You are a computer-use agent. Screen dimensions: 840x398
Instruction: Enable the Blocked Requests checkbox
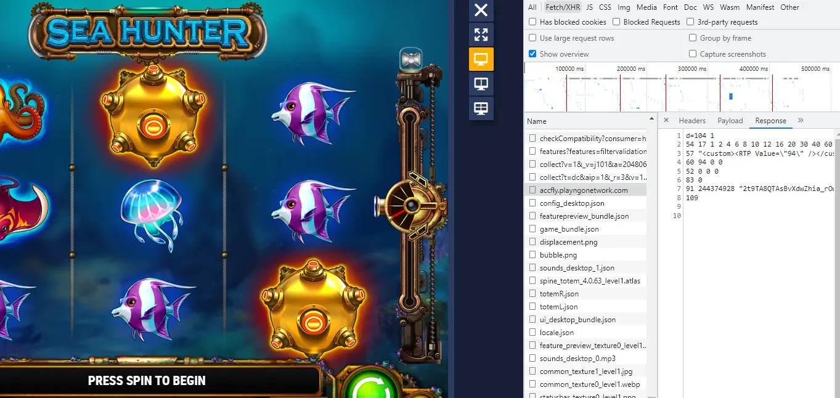pyautogui.click(x=616, y=22)
